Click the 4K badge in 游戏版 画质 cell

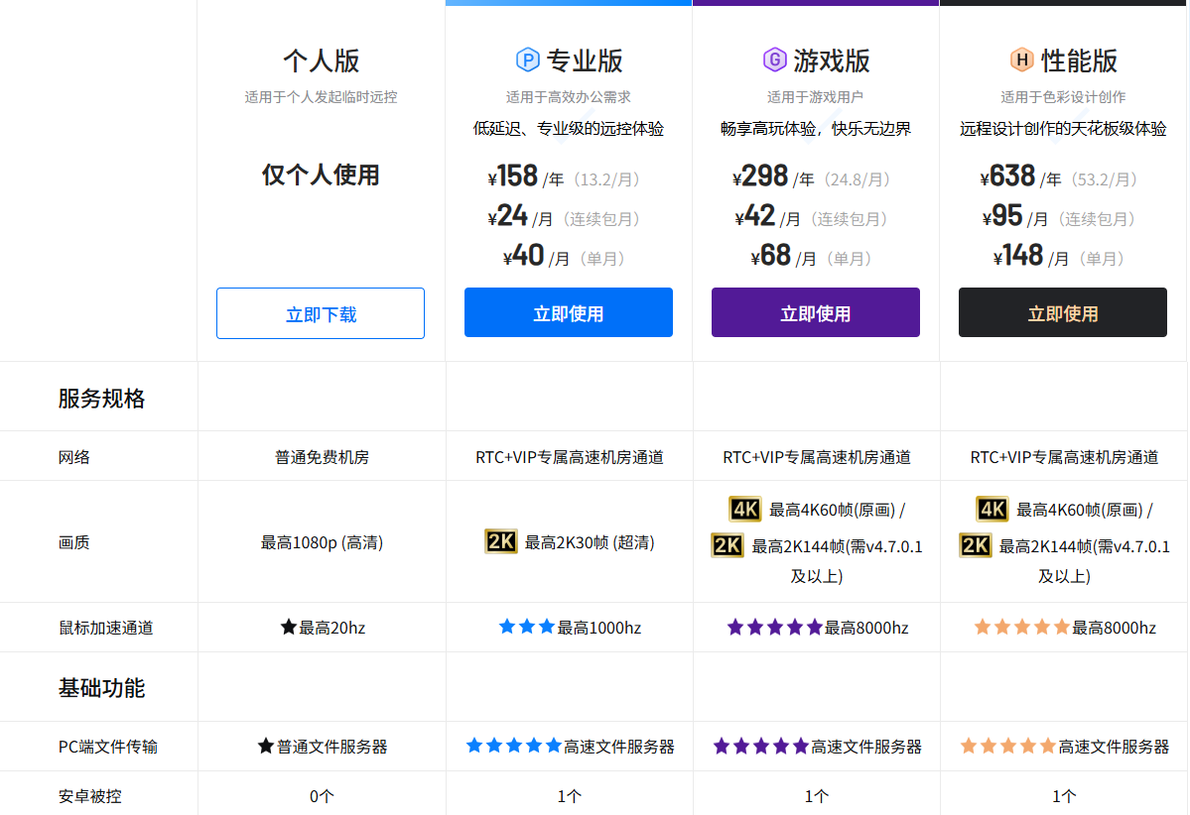[x=744, y=510]
